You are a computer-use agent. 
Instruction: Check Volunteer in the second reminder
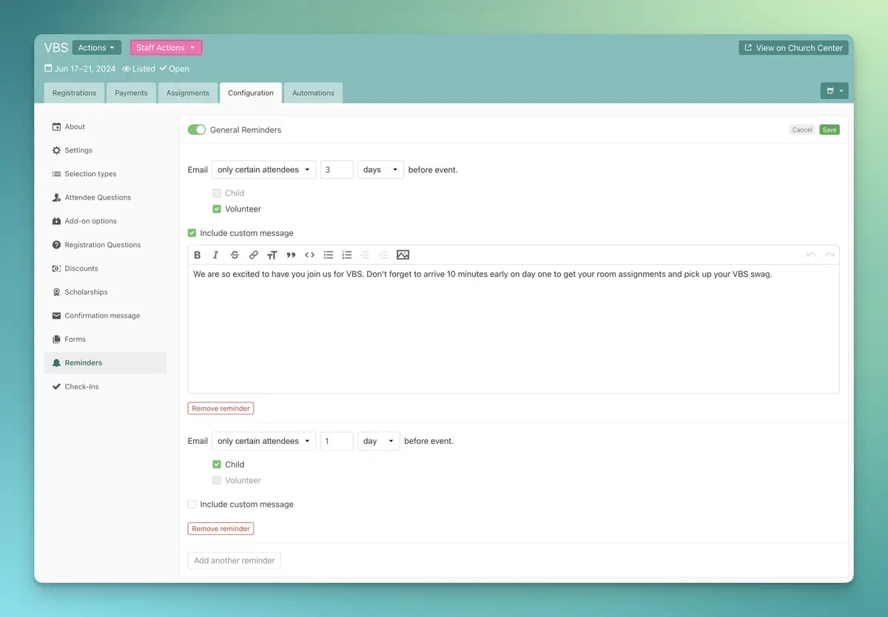point(217,481)
